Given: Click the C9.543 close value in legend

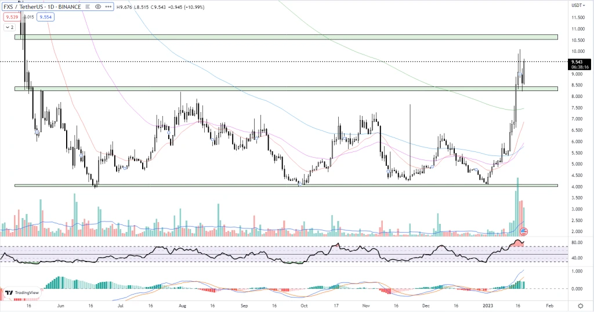Looking at the screenshot, I should click(158, 7).
